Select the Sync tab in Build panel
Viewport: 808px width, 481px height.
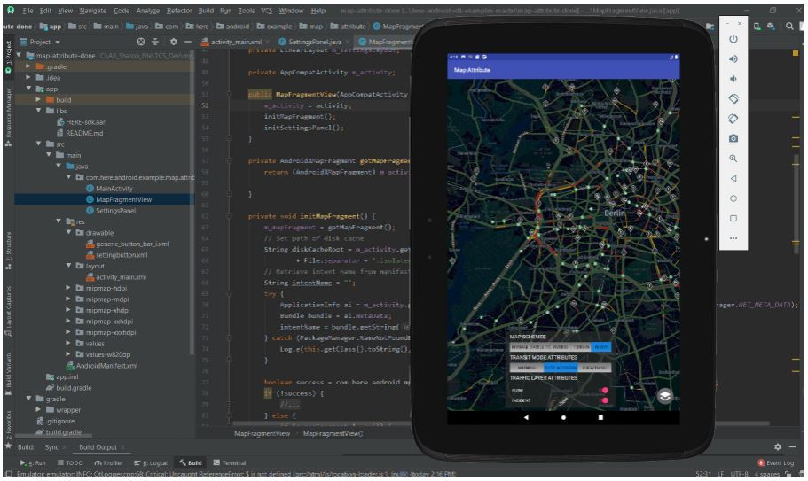pos(51,447)
